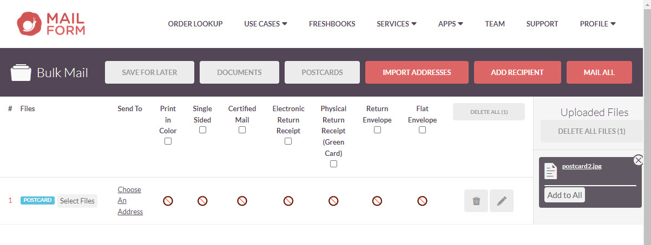Viewport: 651px width, 245px height.
Task: Open the Choose An Address link
Action: [130, 201]
